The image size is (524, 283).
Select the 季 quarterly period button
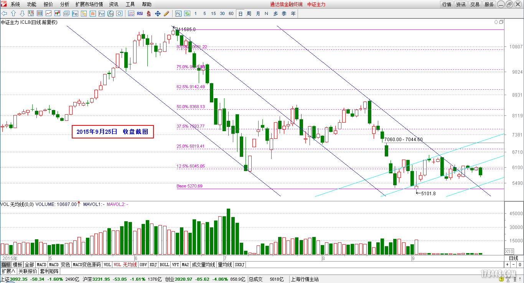(284, 13)
